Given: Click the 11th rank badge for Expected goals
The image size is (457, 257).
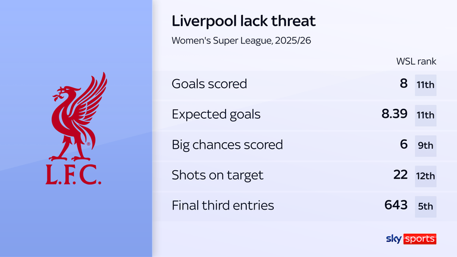Looking at the screenshot, I should (425, 115).
